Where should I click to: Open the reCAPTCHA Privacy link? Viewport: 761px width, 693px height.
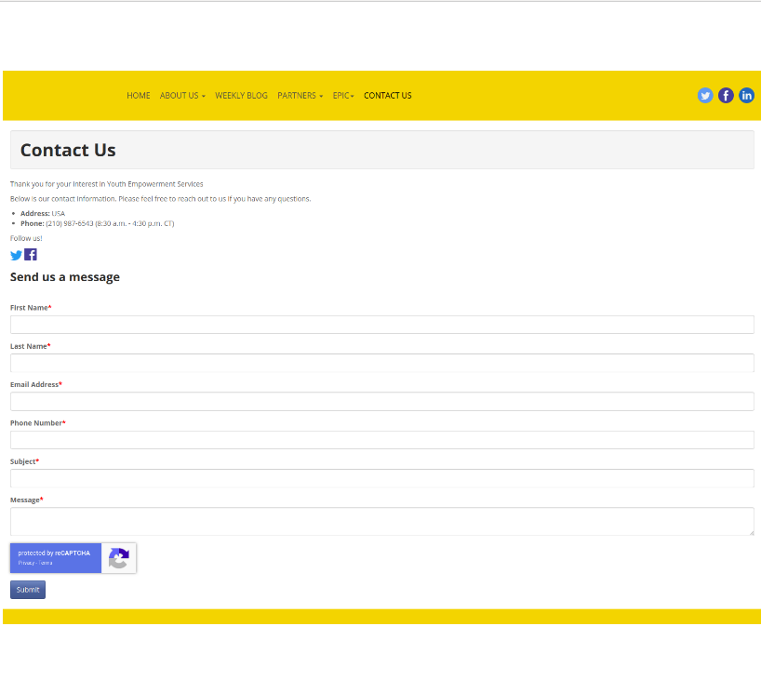click(26, 564)
